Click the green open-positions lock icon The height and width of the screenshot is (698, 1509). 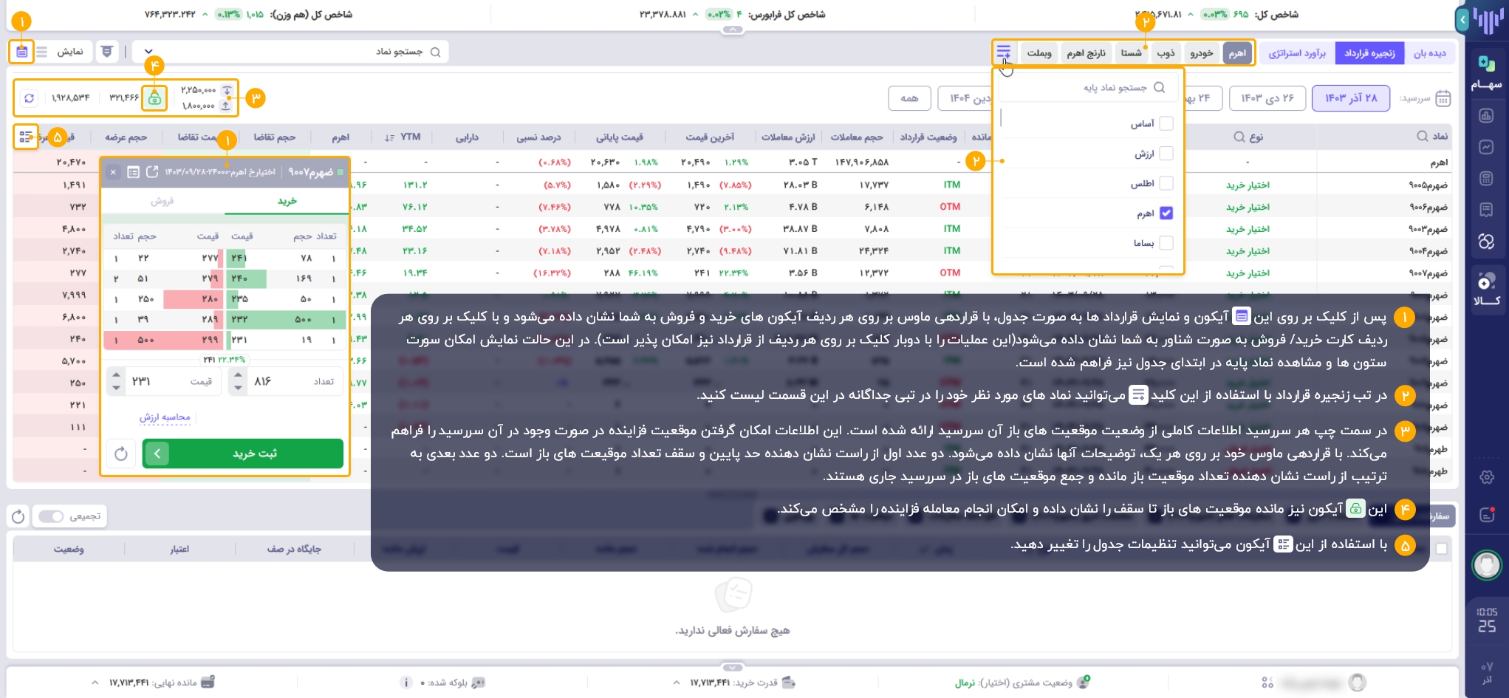pyautogui.click(x=154, y=98)
